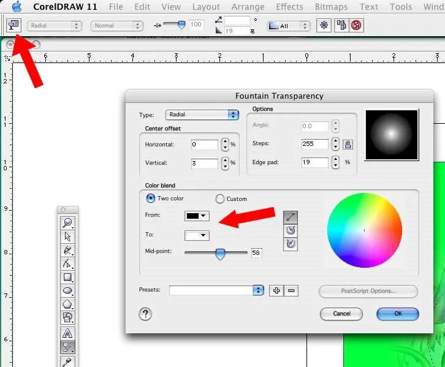Open the Bitmaps menu
The width and height of the screenshot is (445, 367).
331,7
